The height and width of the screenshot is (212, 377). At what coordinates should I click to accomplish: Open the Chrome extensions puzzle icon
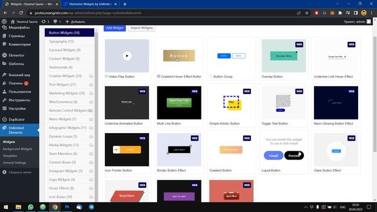click(340, 13)
